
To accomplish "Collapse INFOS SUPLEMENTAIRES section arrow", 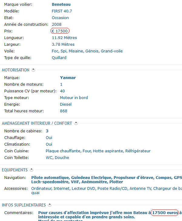I will point(50,205).
